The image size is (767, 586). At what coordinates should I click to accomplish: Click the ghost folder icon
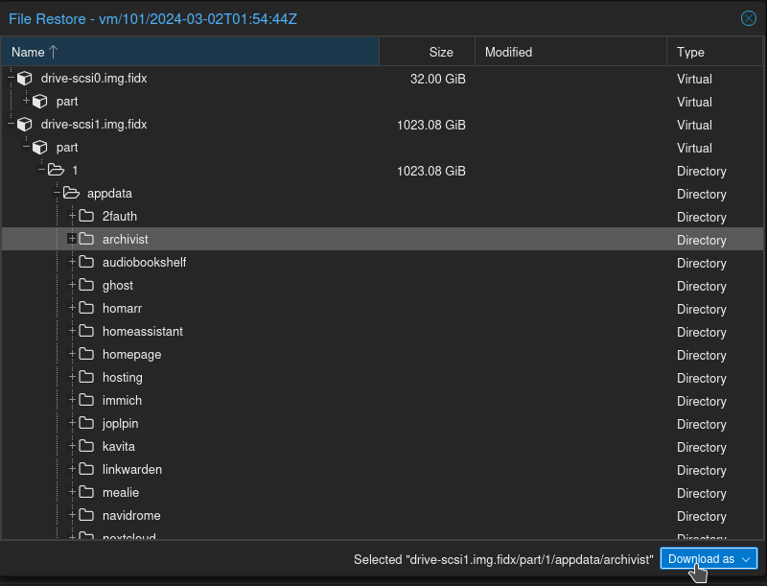pyautogui.click(x=86, y=285)
